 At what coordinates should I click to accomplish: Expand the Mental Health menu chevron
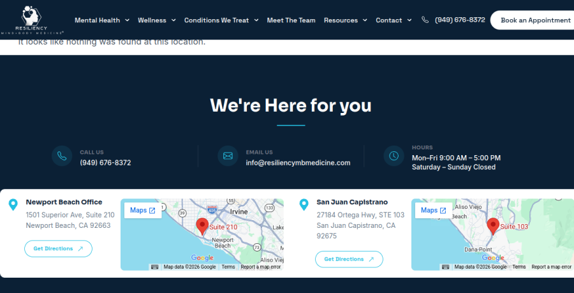point(127,20)
